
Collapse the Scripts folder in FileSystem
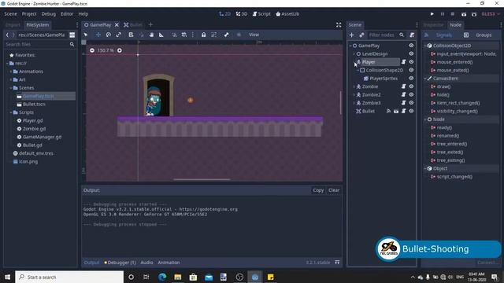point(11,112)
